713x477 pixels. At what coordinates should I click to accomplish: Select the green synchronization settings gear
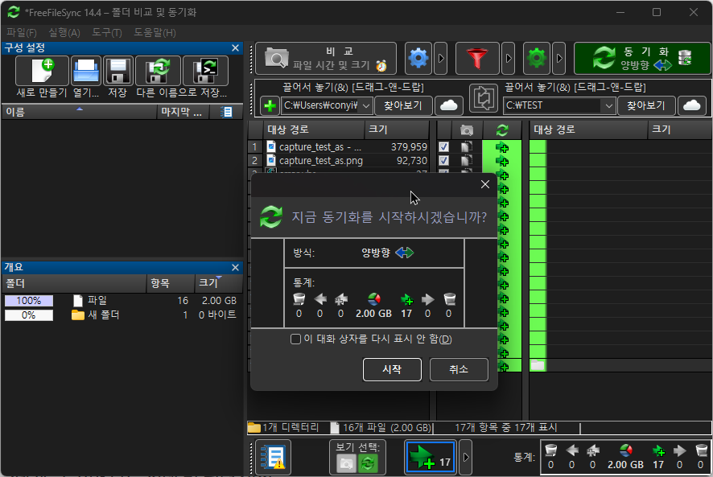[538, 58]
